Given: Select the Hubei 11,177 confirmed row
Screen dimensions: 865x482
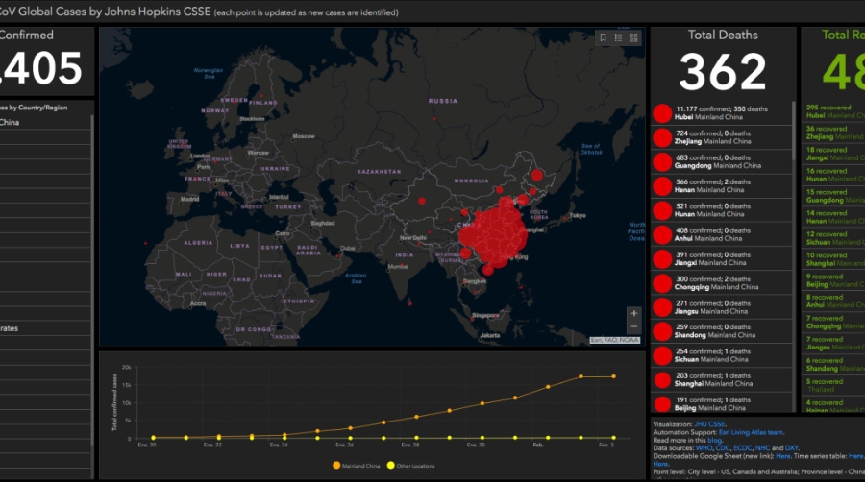Looking at the screenshot, I should [x=722, y=113].
